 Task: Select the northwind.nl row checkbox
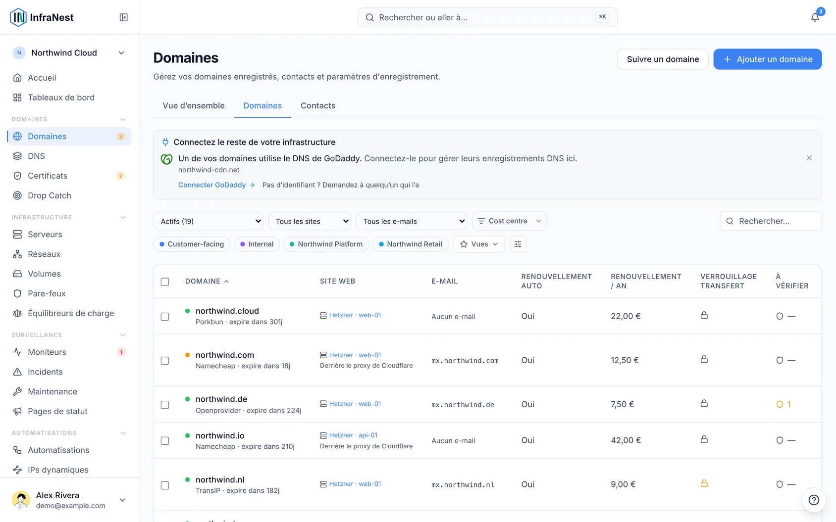click(x=165, y=485)
